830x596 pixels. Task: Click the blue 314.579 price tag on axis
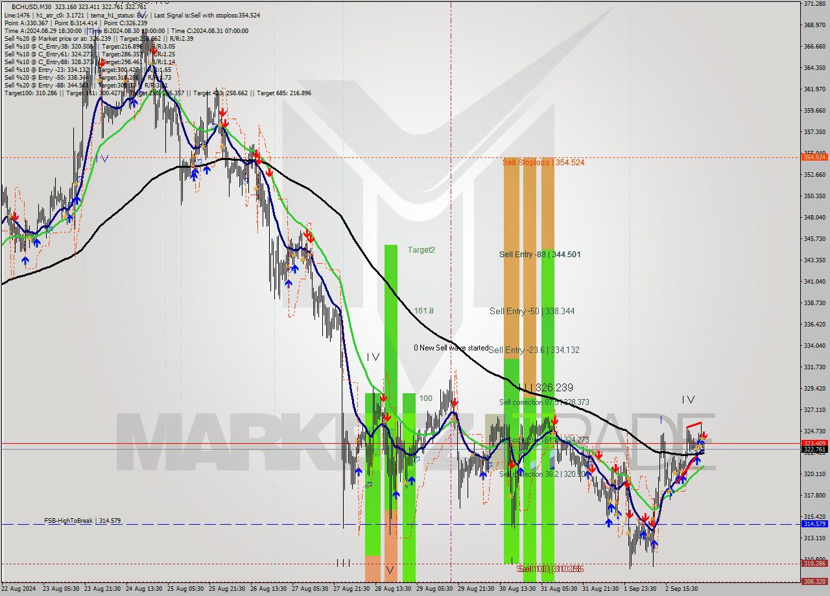814,523
